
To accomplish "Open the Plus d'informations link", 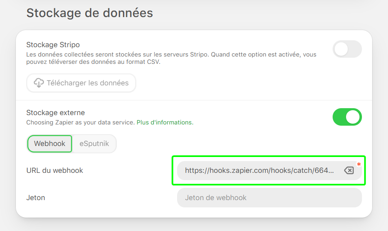I will click(x=165, y=122).
